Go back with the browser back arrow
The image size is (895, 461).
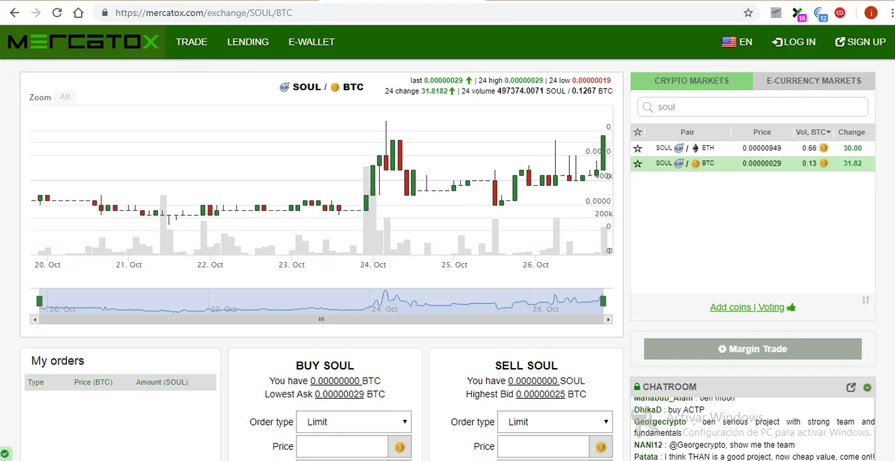[x=15, y=13]
